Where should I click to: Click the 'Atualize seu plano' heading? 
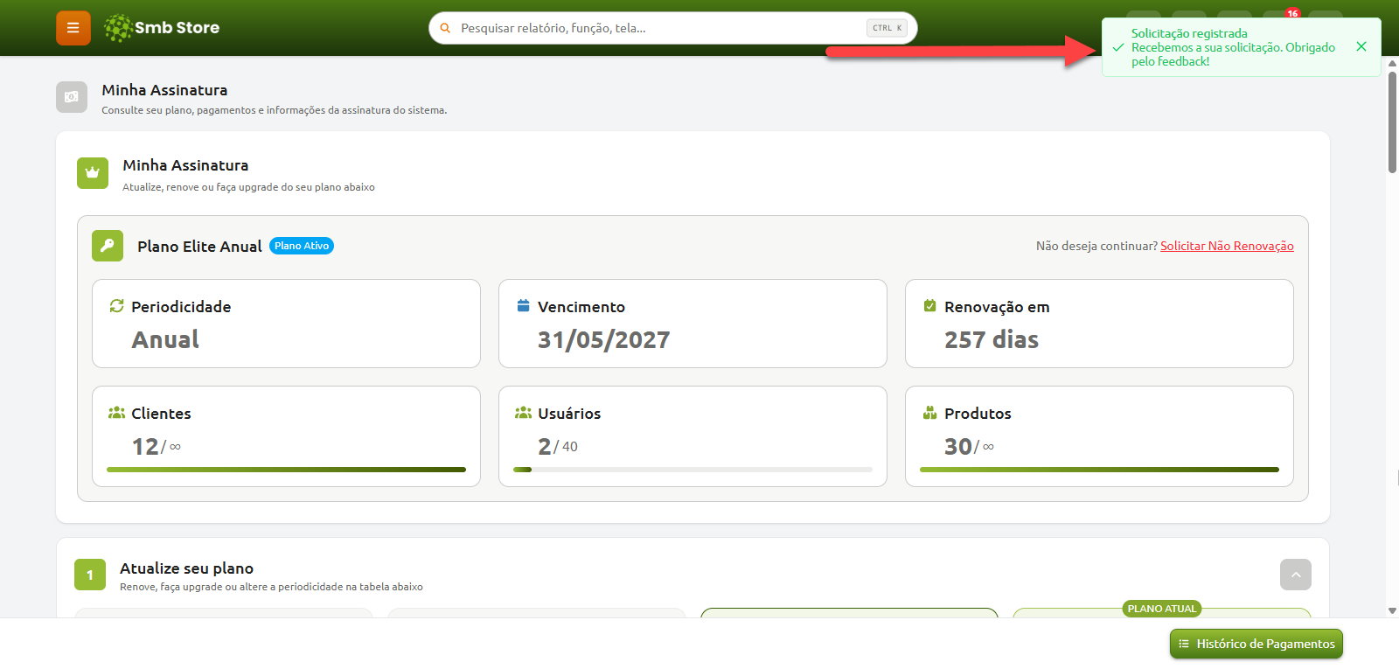click(186, 568)
